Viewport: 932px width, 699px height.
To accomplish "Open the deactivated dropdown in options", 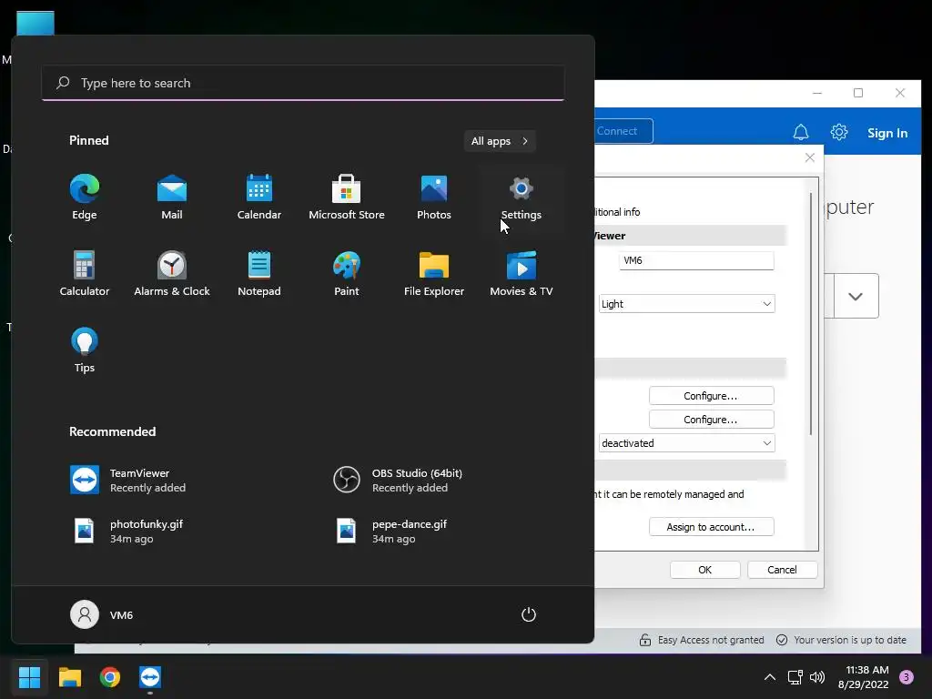I will [x=686, y=443].
